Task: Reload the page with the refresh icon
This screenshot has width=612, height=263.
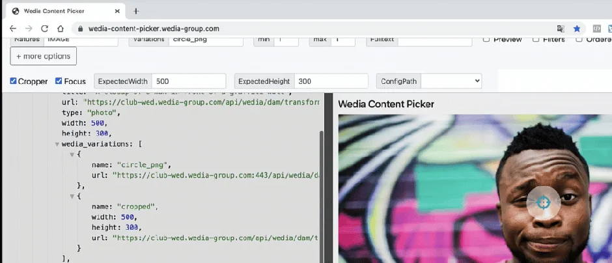Action: click(44, 29)
